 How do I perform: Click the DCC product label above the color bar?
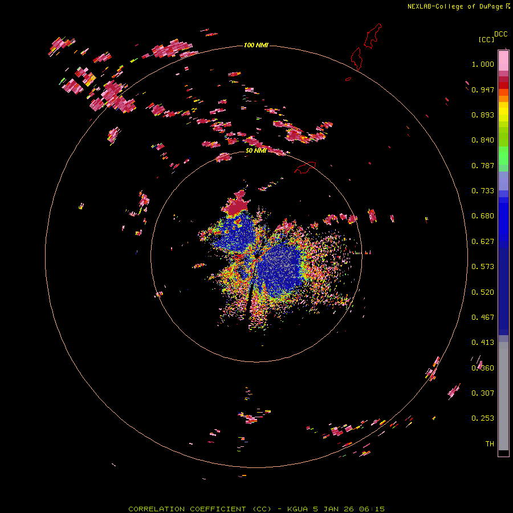[x=500, y=34]
